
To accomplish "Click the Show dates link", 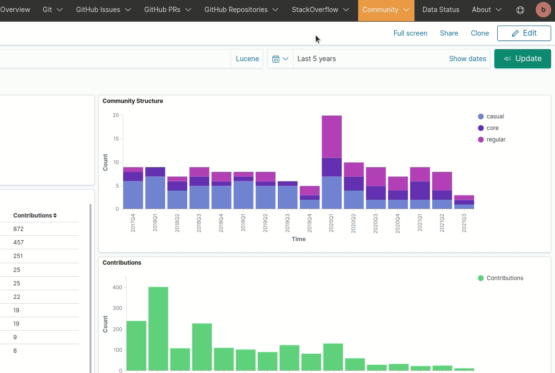I will [467, 58].
